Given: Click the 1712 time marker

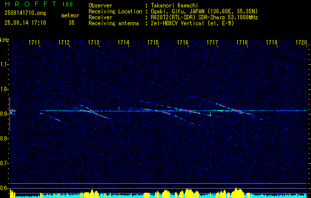Looking at the screenshot, I should point(64,43).
